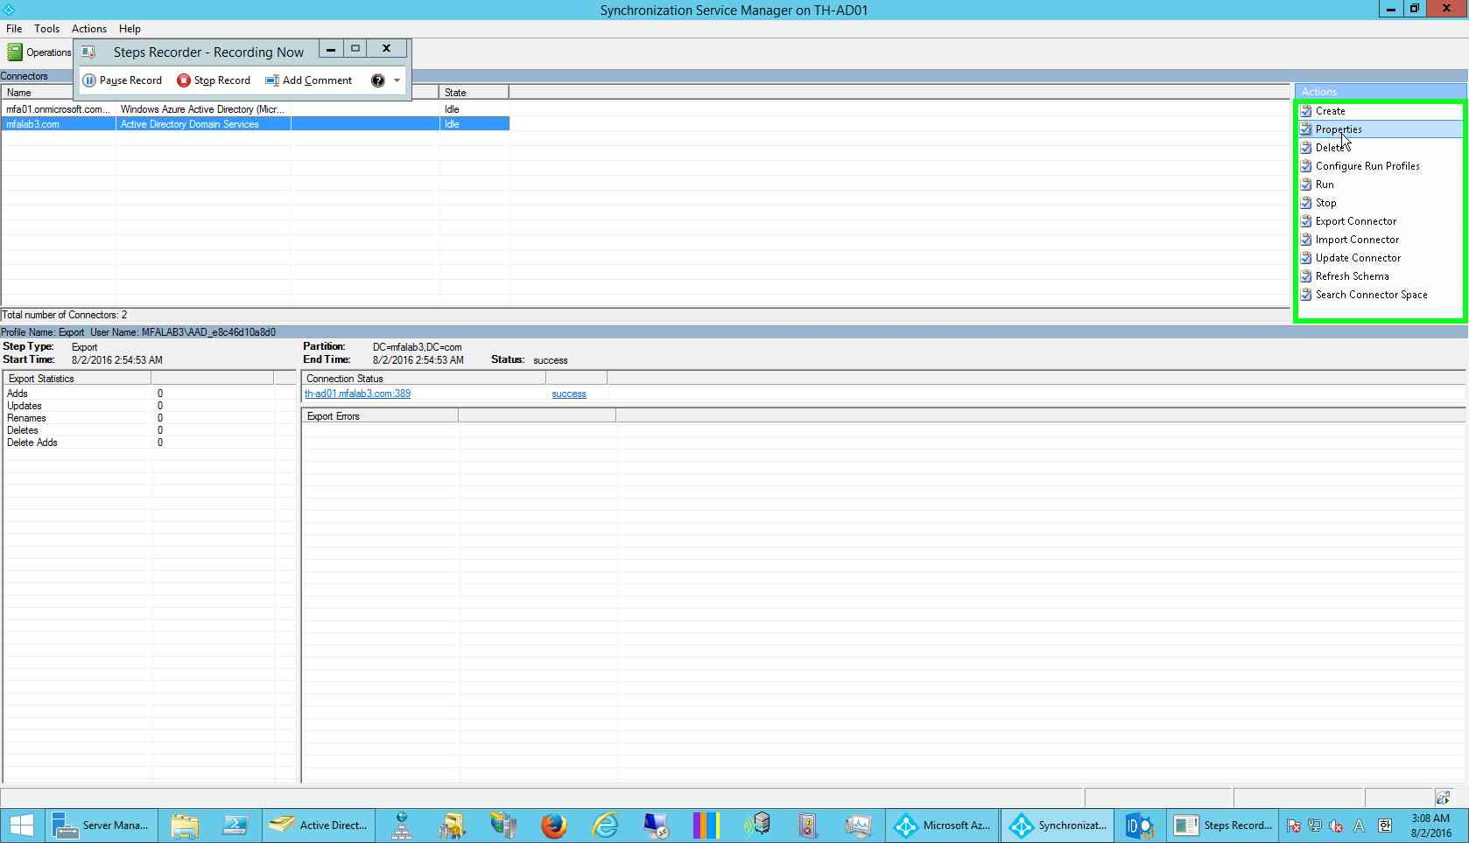Stop the Steps Recorder recording
The width and height of the screenshot is (1469, 843).
tap(214, 80)
